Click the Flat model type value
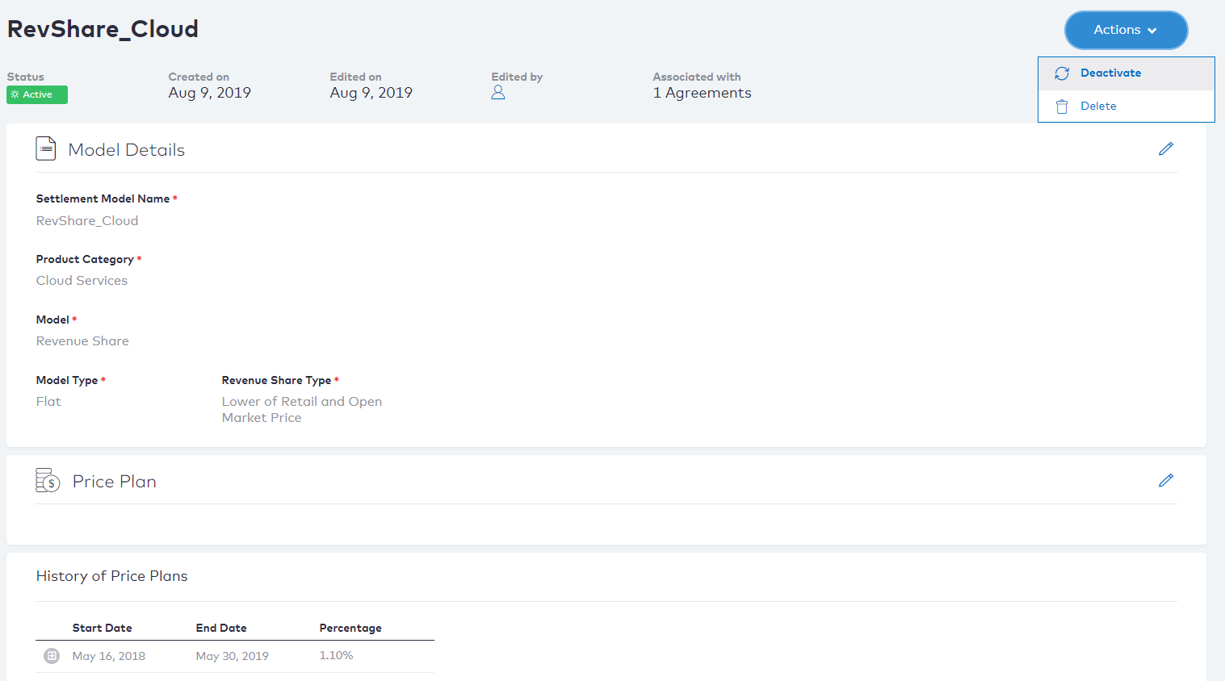This screenshot has height=681, width=1225. pos(48,402)
